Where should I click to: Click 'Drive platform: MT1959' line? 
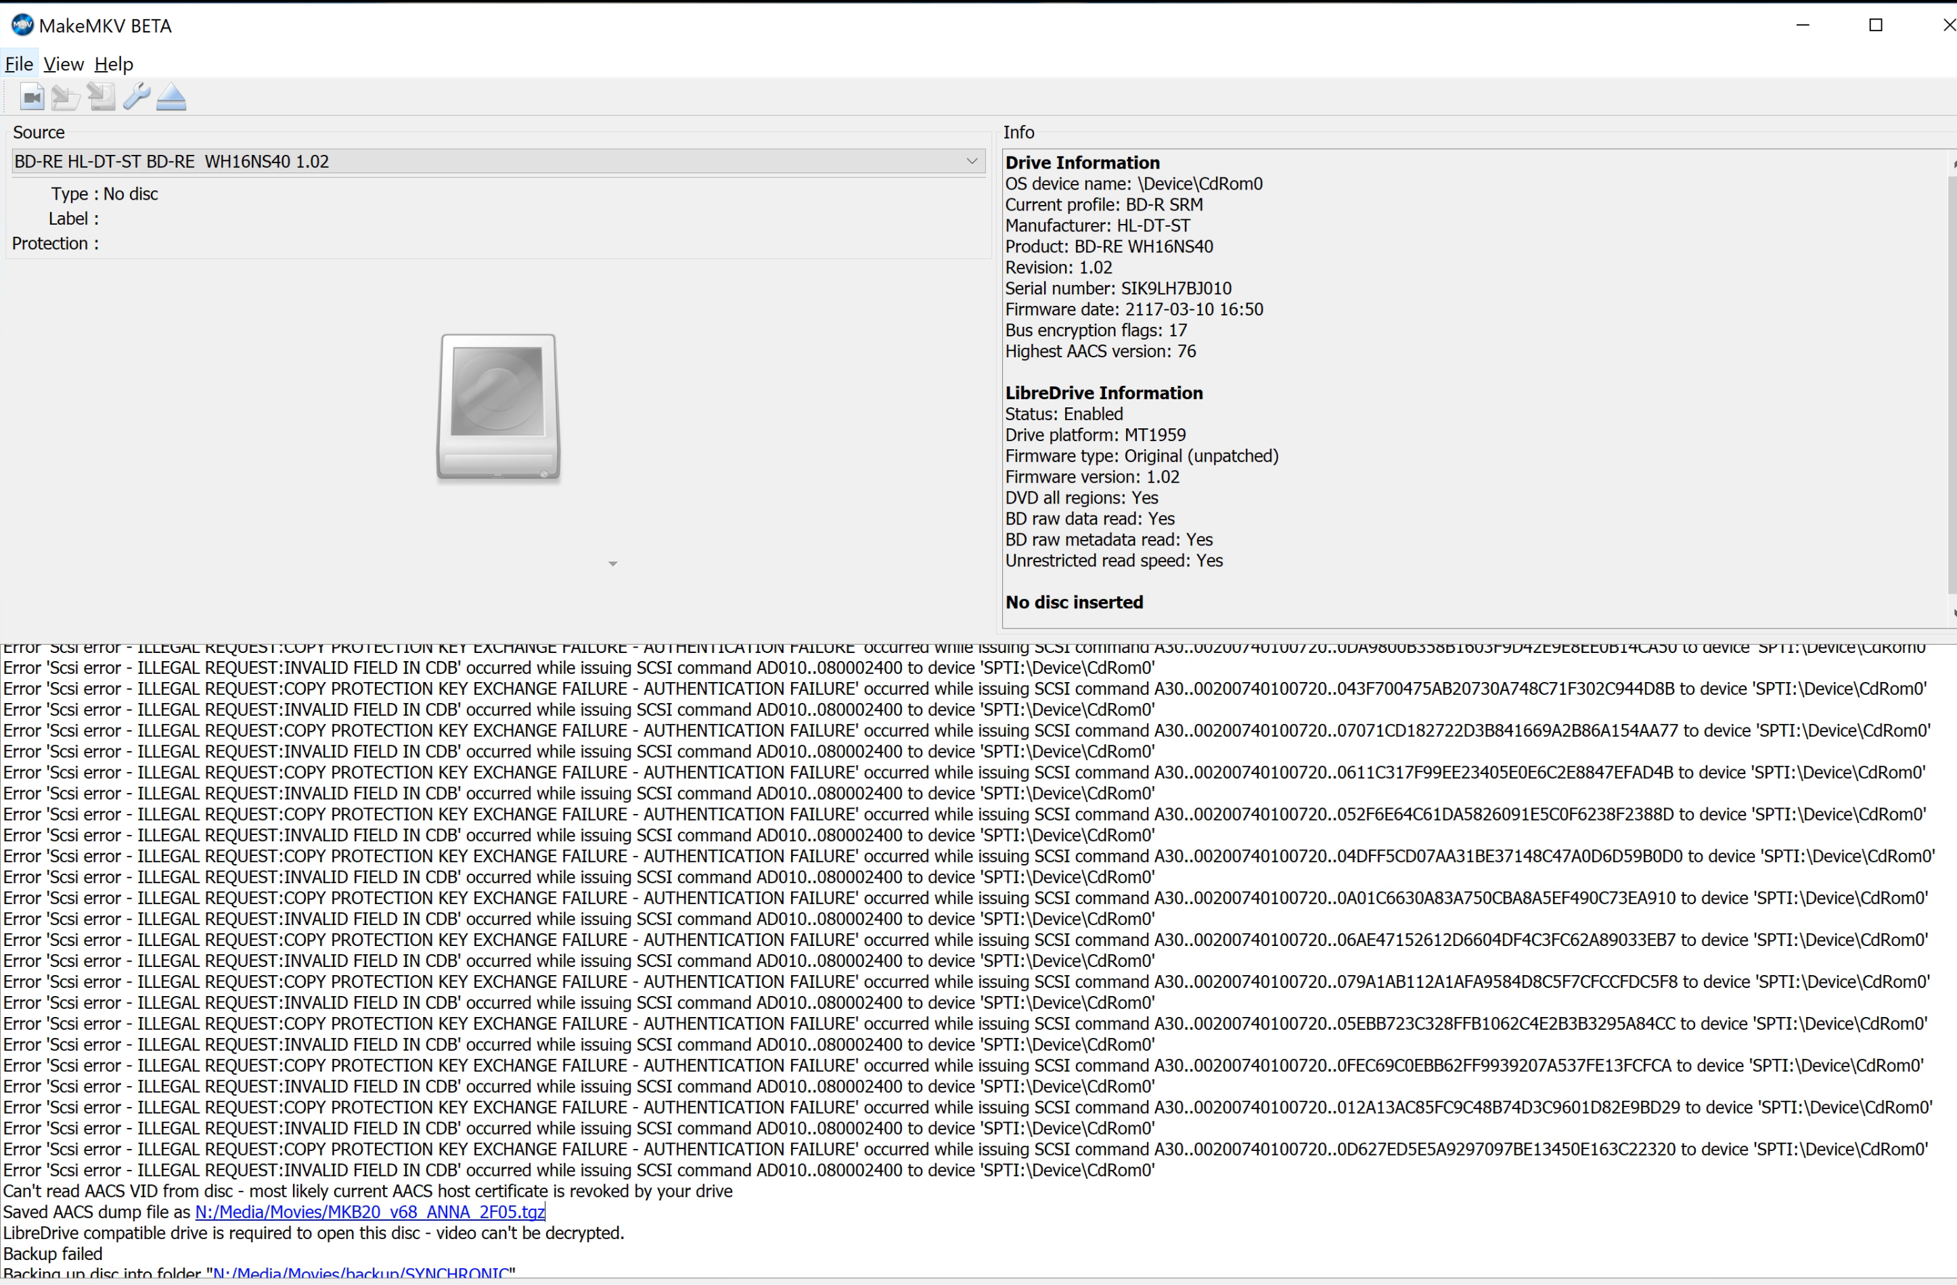(x=1096, y=435)
